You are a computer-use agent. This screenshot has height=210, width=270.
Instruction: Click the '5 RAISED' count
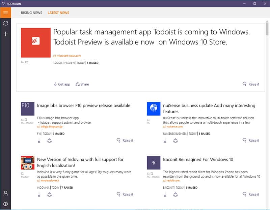point(92,63)
